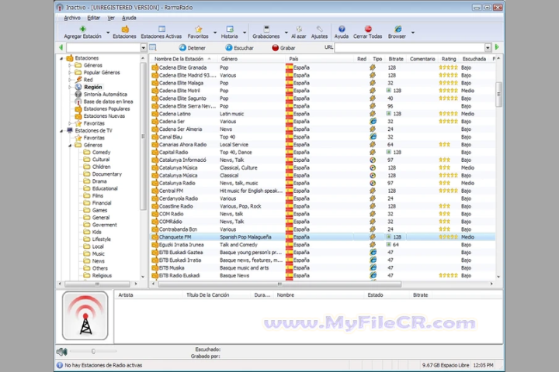Screen dimensions: 559x372
Task: Click the Agregar Estación toolbar icon
Action: point(83,29)
